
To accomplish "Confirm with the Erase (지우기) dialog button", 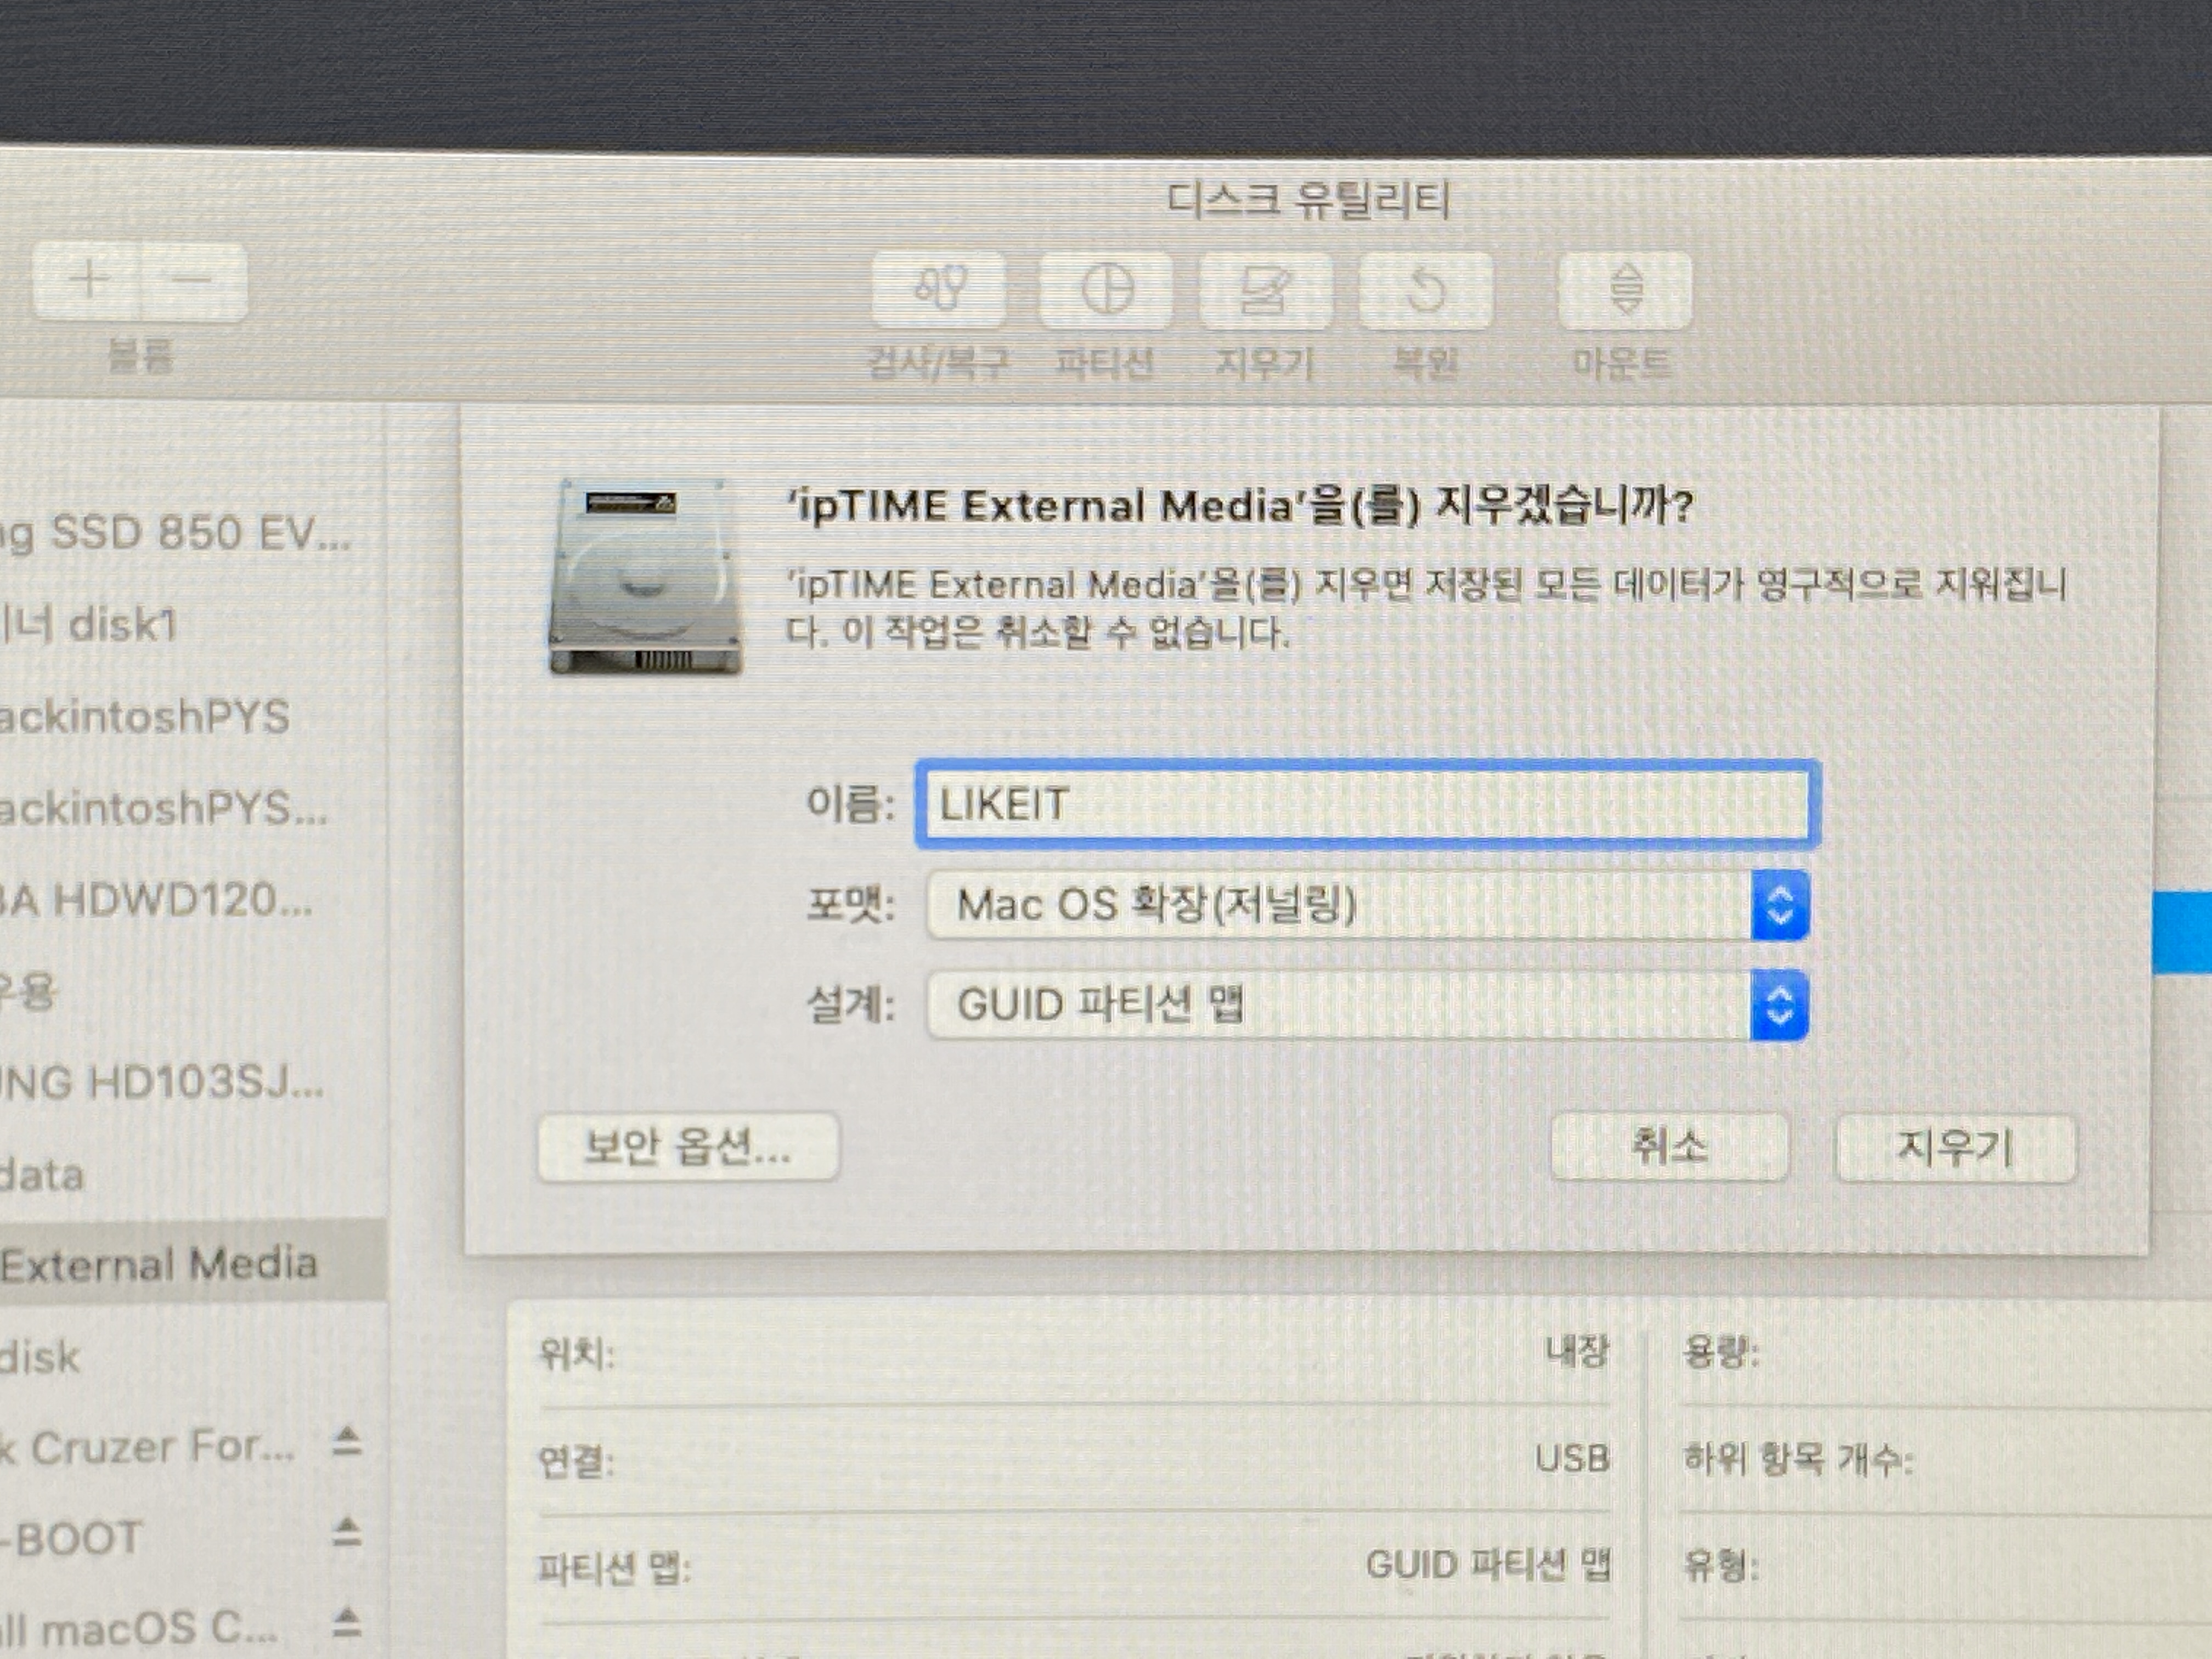I will pos(1955,1148).
